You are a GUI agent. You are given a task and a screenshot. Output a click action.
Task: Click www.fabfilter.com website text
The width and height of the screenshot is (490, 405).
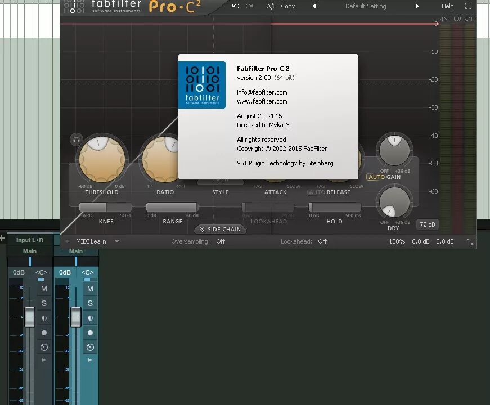pyautogui.click(x=262, y=101)
